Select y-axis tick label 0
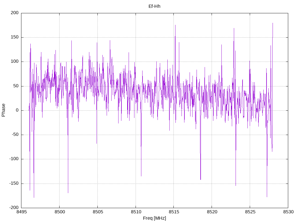This screenshot has height=222, width=296. [x=17, y=110]
